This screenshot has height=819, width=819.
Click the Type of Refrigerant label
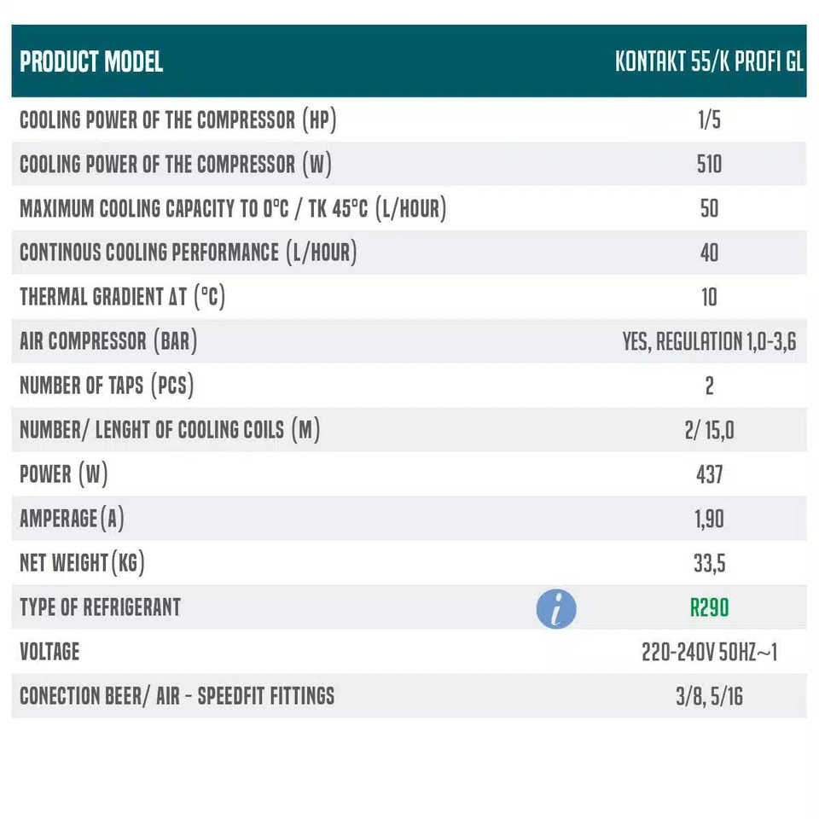(x=101, y=607)
